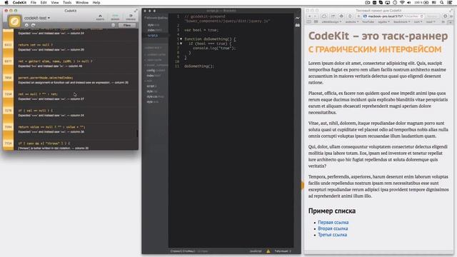Collapse the doSomething function fold arrow
Viewport: 457px width, 257px height.
pyautogui.click(x=181, y=39)
